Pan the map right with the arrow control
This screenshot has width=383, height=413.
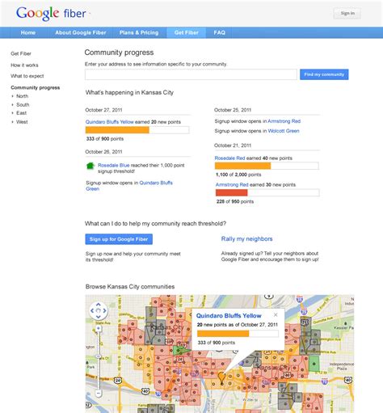104,310
